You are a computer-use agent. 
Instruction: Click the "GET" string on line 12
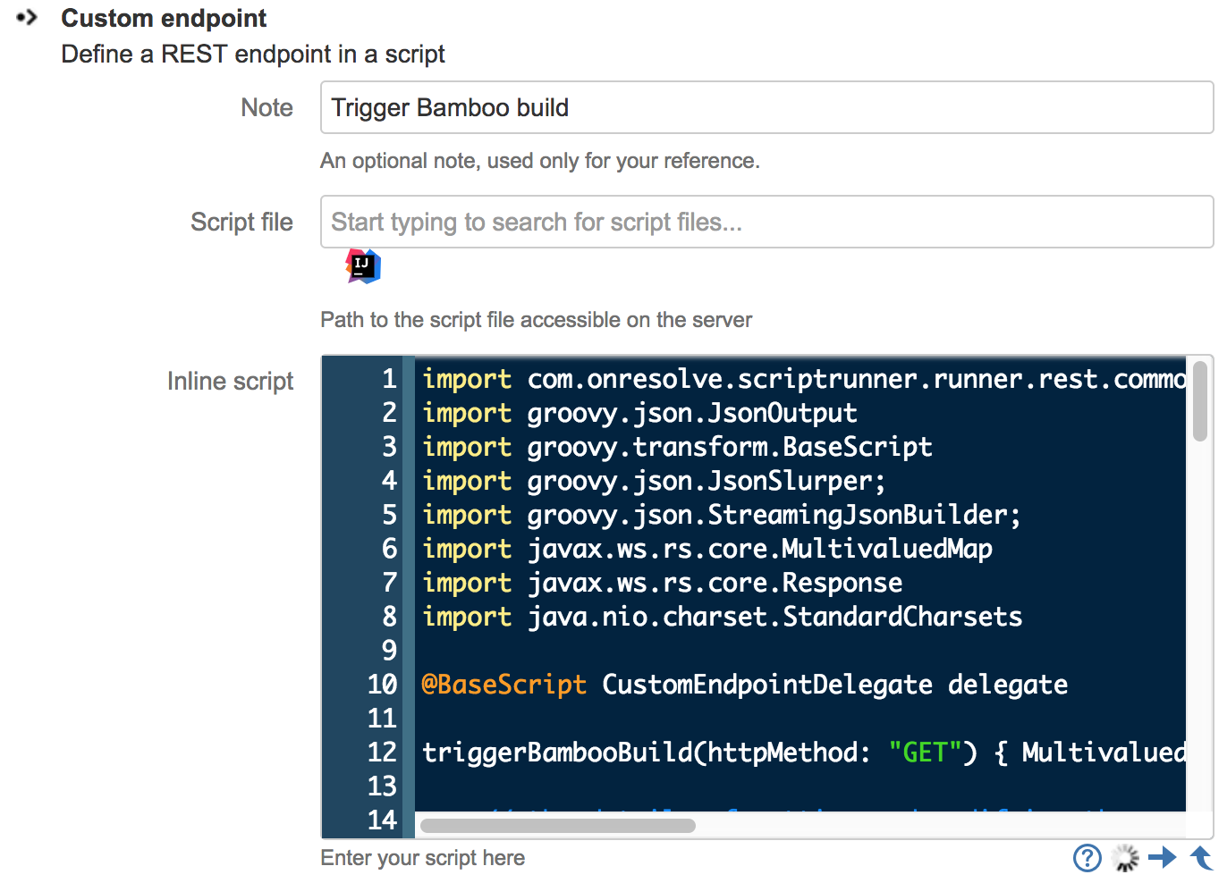[925, 753]
